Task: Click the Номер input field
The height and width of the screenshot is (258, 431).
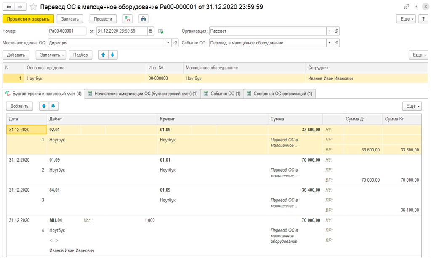Action: (67, 31)
